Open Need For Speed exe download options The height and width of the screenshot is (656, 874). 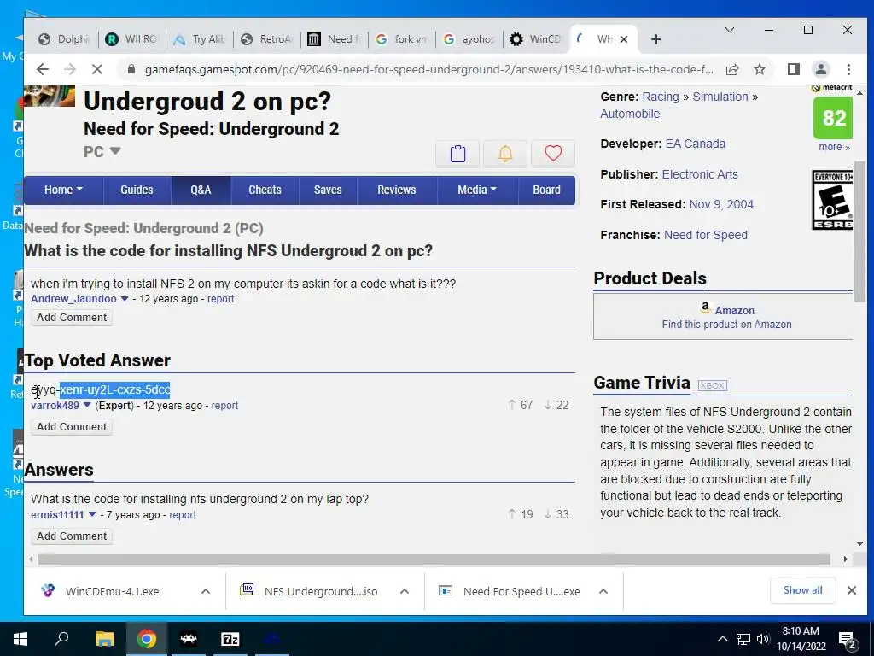coord(603,591)
